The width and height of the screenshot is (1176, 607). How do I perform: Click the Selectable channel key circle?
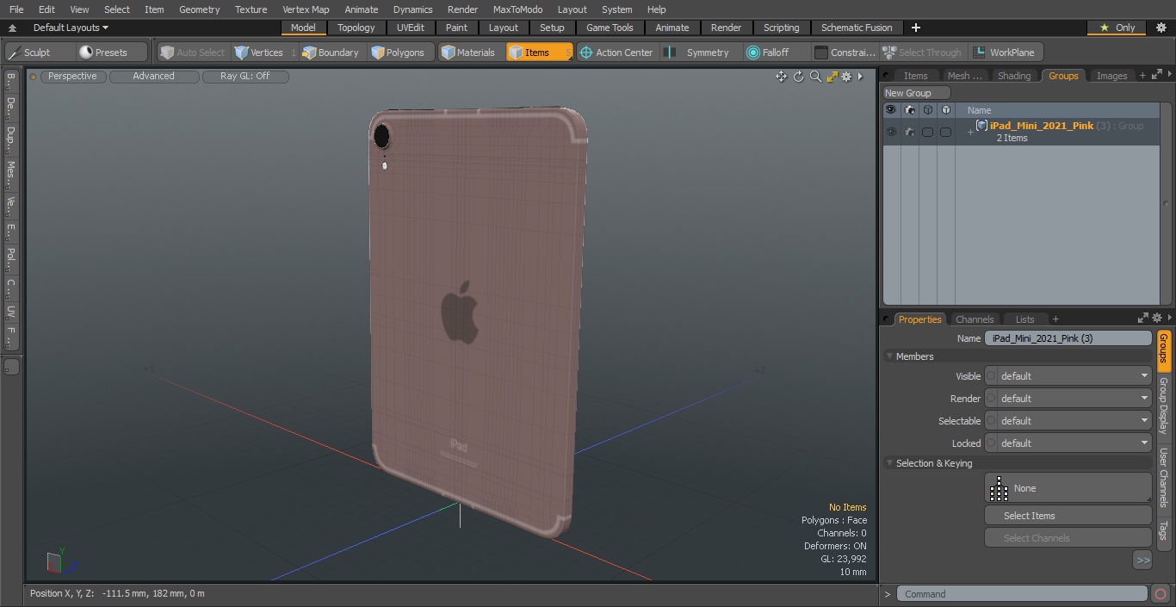(991, 421)
